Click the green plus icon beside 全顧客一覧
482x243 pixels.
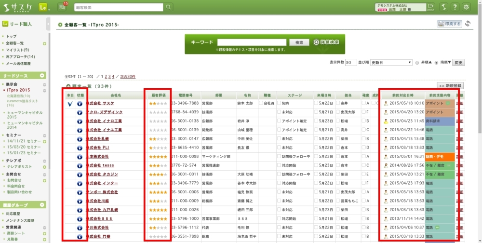(x=44, y=43)
